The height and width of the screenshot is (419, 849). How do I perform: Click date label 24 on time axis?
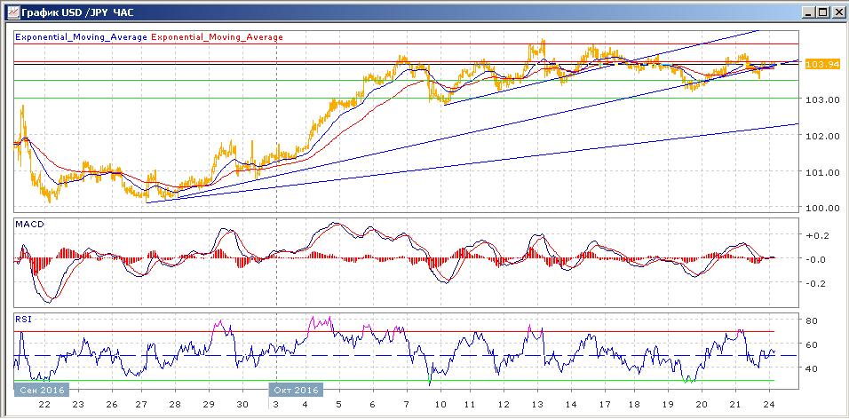769,405
